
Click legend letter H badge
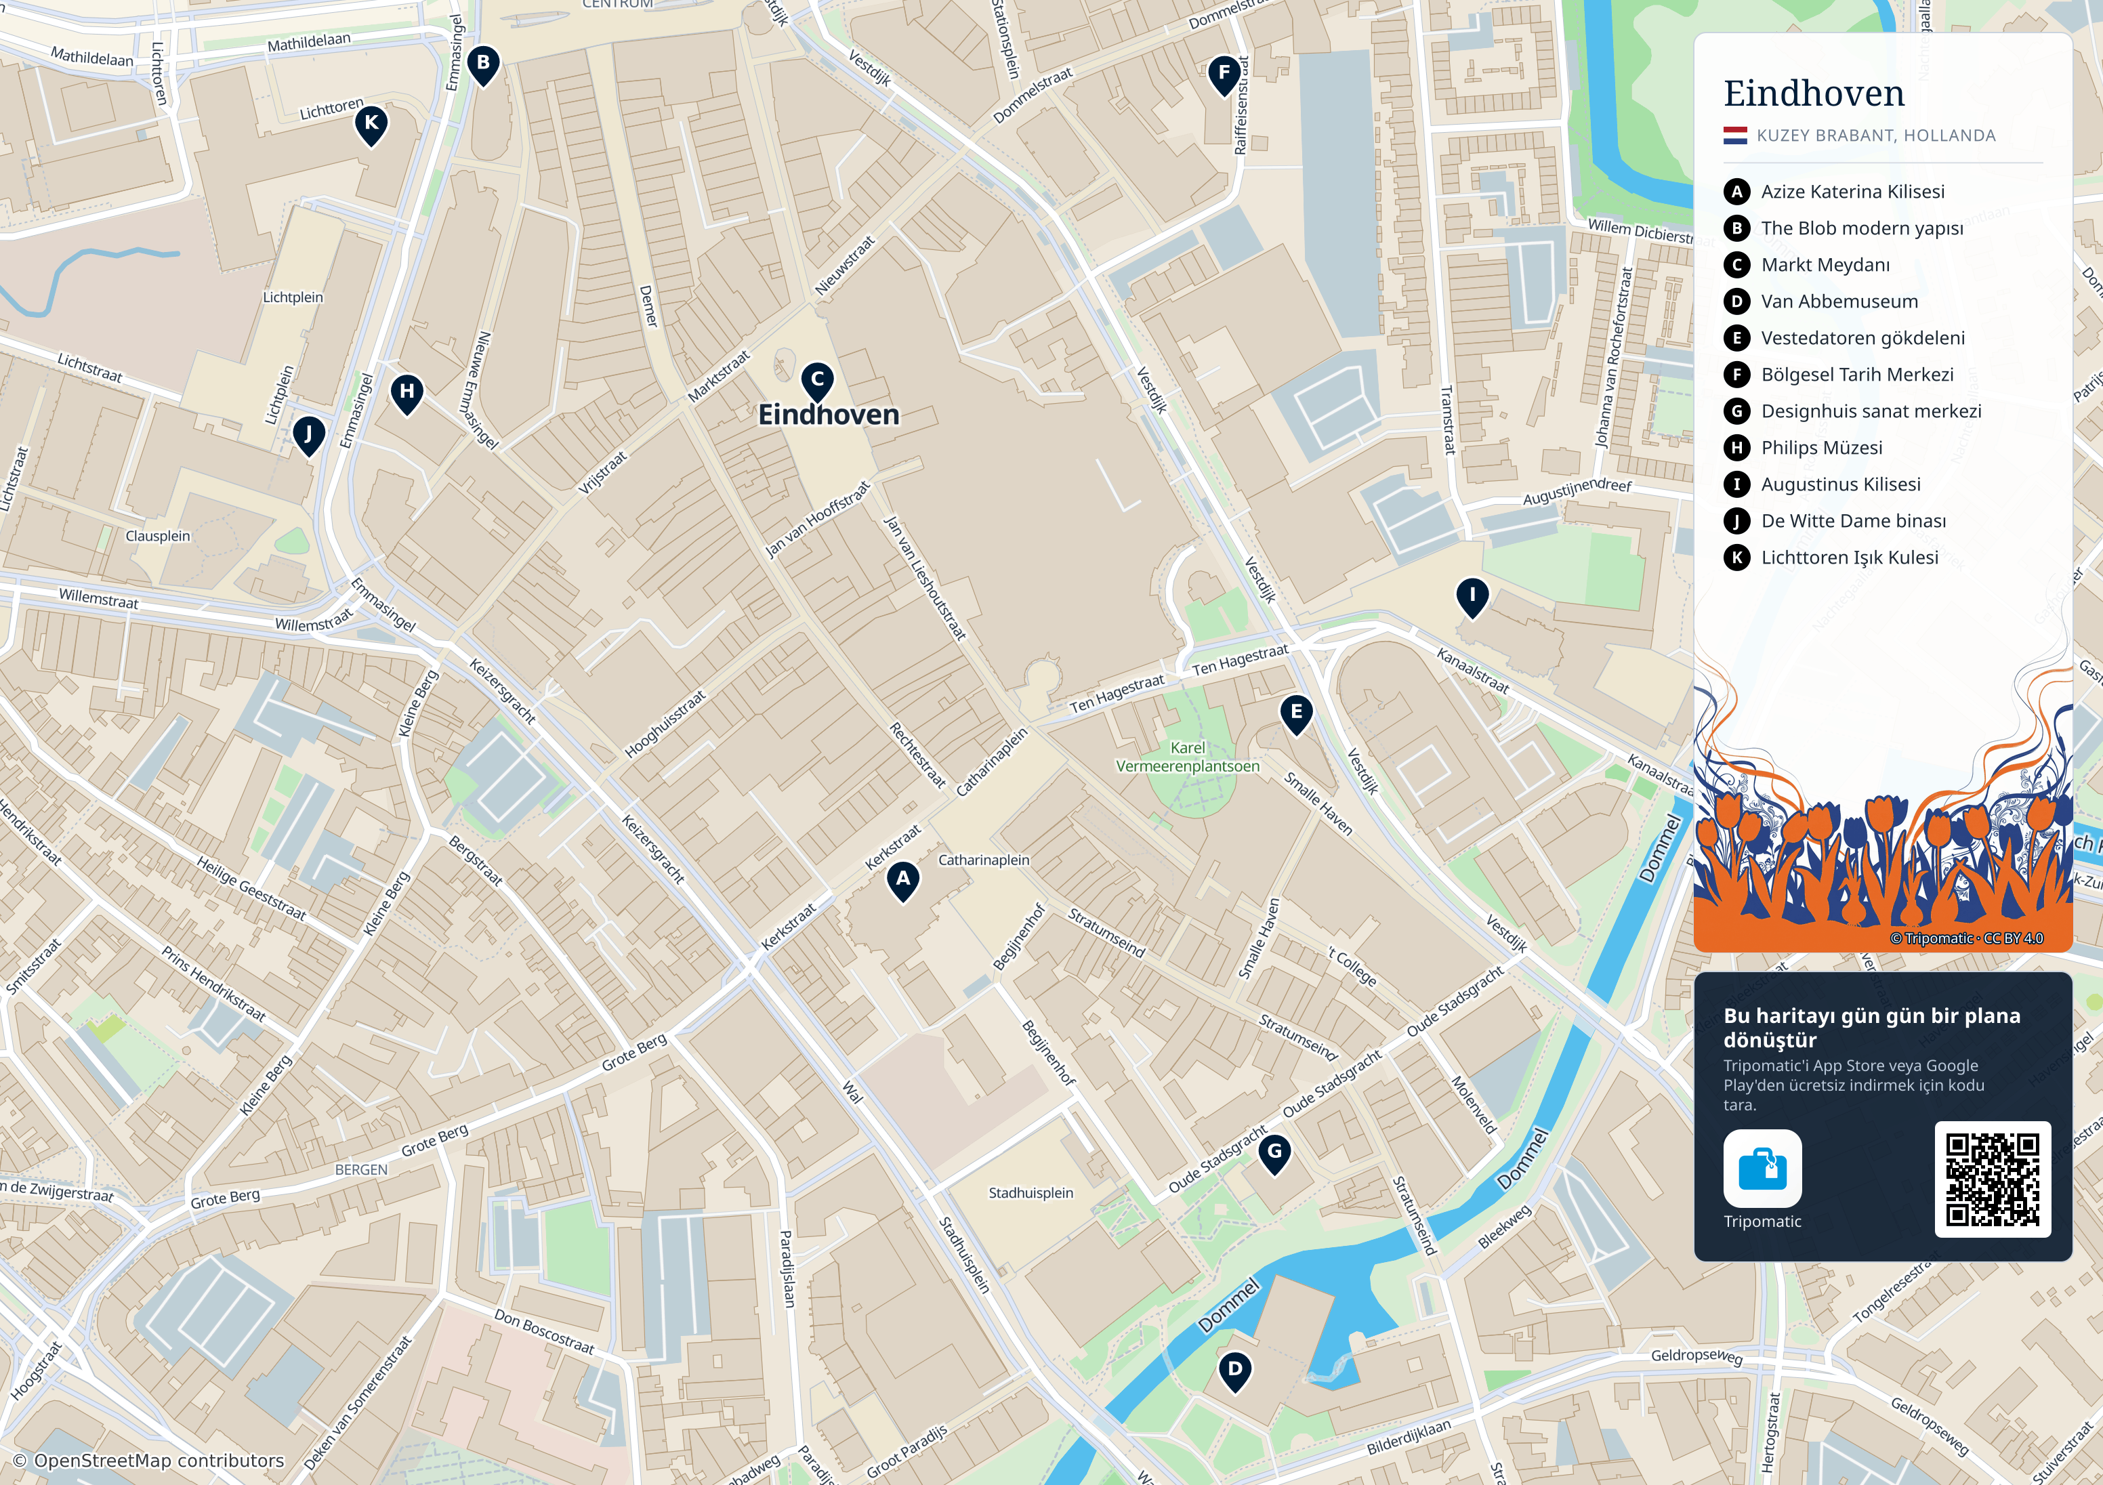pos(1736,448)
